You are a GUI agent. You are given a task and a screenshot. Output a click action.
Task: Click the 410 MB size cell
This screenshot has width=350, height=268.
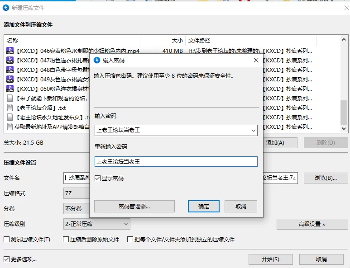click(173, 51)
